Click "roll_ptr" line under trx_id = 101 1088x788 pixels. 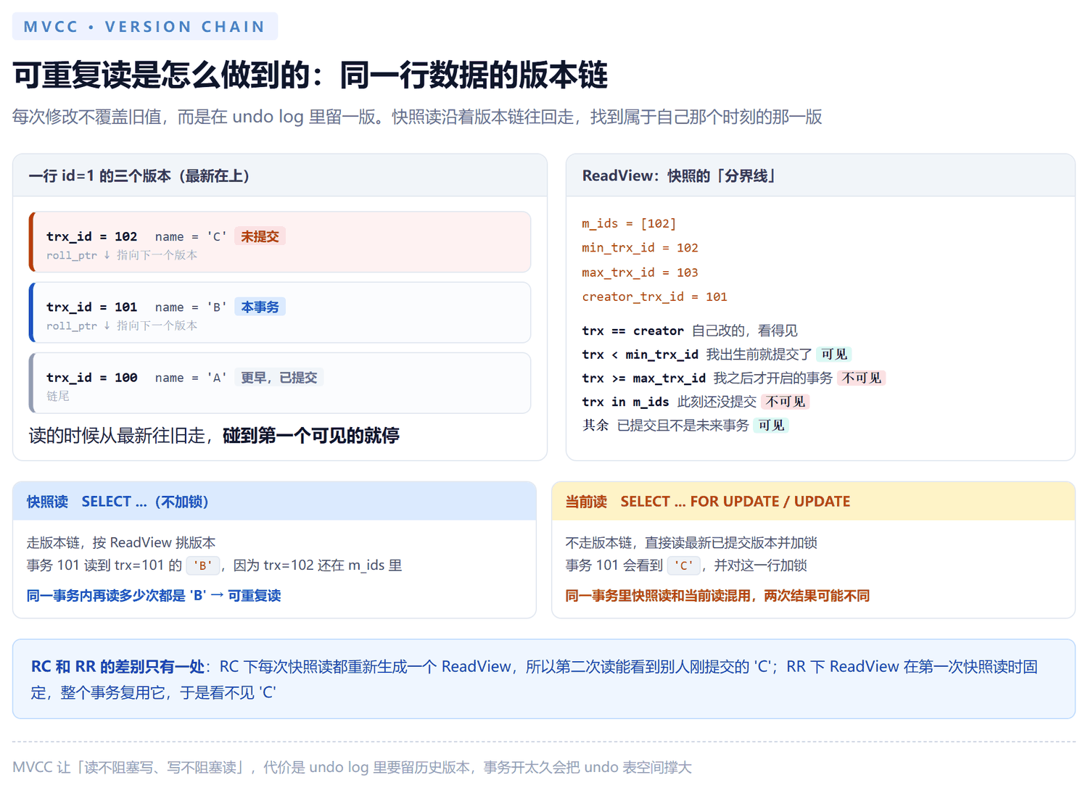pyautogui.click(x=122, y=325)
